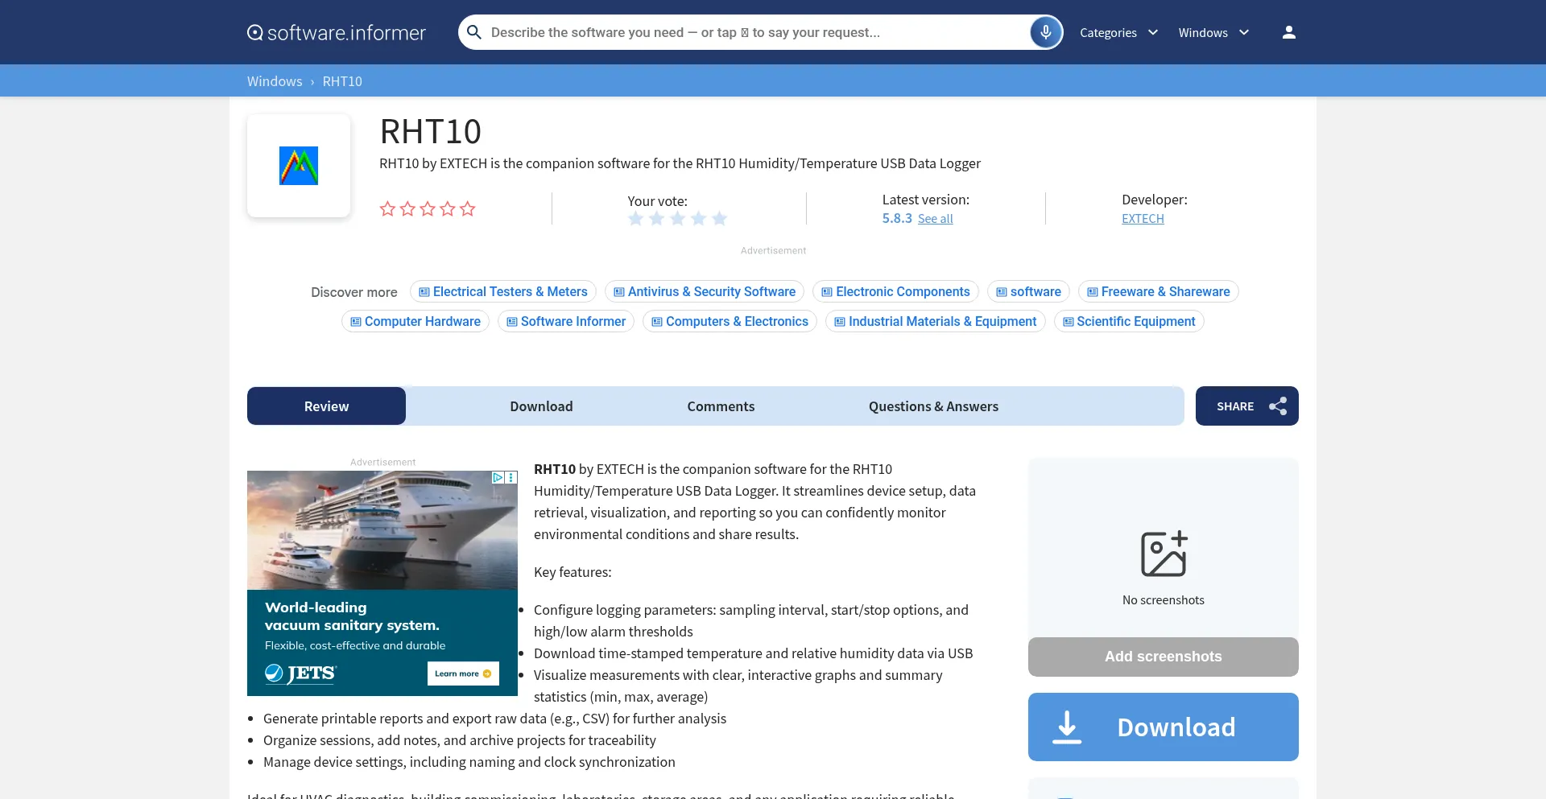Open Software Informer tag
This screenshot has width=1546, height=799.
coord(566,321)
